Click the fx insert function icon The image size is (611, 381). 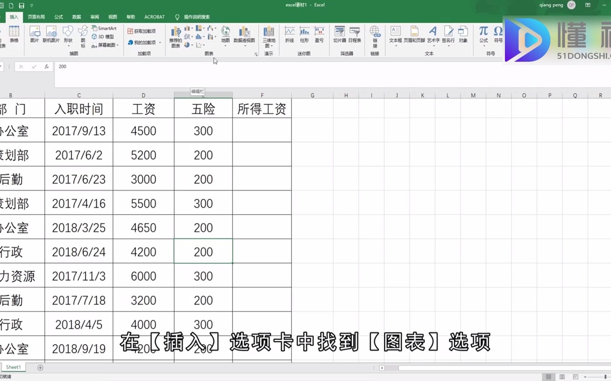46,66
